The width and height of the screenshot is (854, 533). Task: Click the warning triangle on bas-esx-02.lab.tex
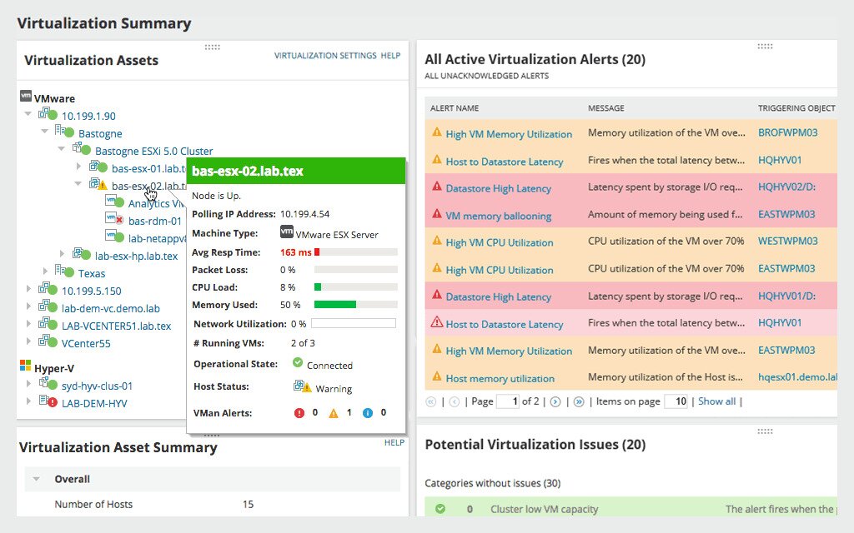click(x=102, y=184)
